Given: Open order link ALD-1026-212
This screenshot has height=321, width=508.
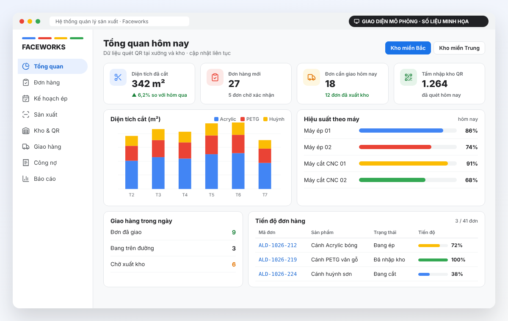Looking at the screenshot, I should (x=278, y=245).
